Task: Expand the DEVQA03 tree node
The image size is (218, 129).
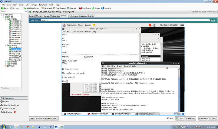Action: click(x=6, y=62)
